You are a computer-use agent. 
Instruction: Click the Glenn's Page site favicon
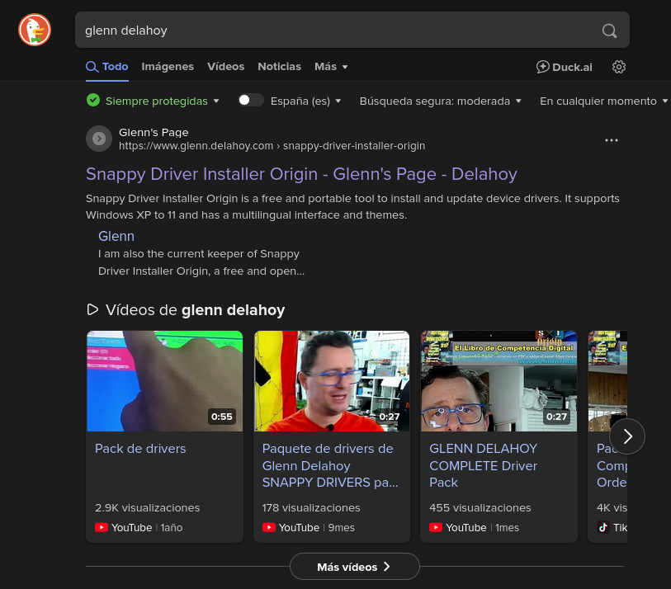coord(99,139)
